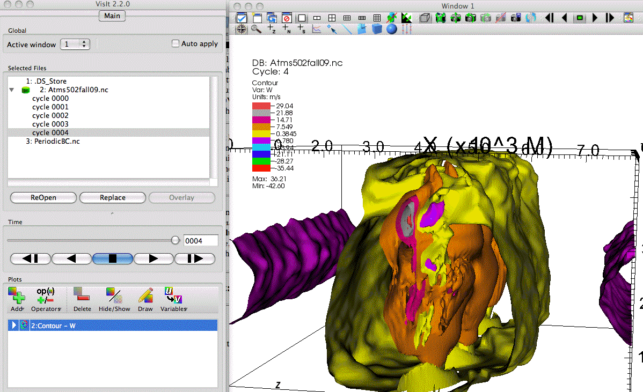Click the Time slider handle

click(x=175, y=240)
